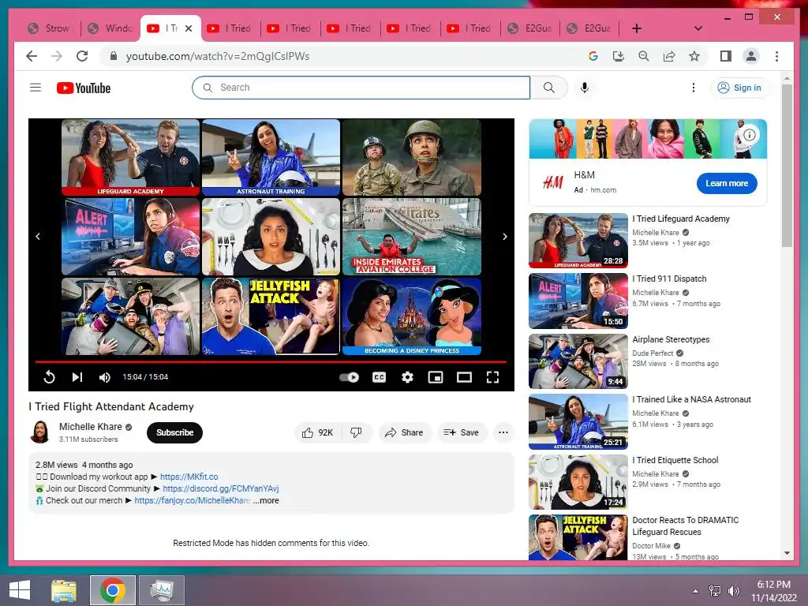This screenshot has height=606, width=808.
Task: Click Learn more on H&M ad
Action: coord(727,183)
